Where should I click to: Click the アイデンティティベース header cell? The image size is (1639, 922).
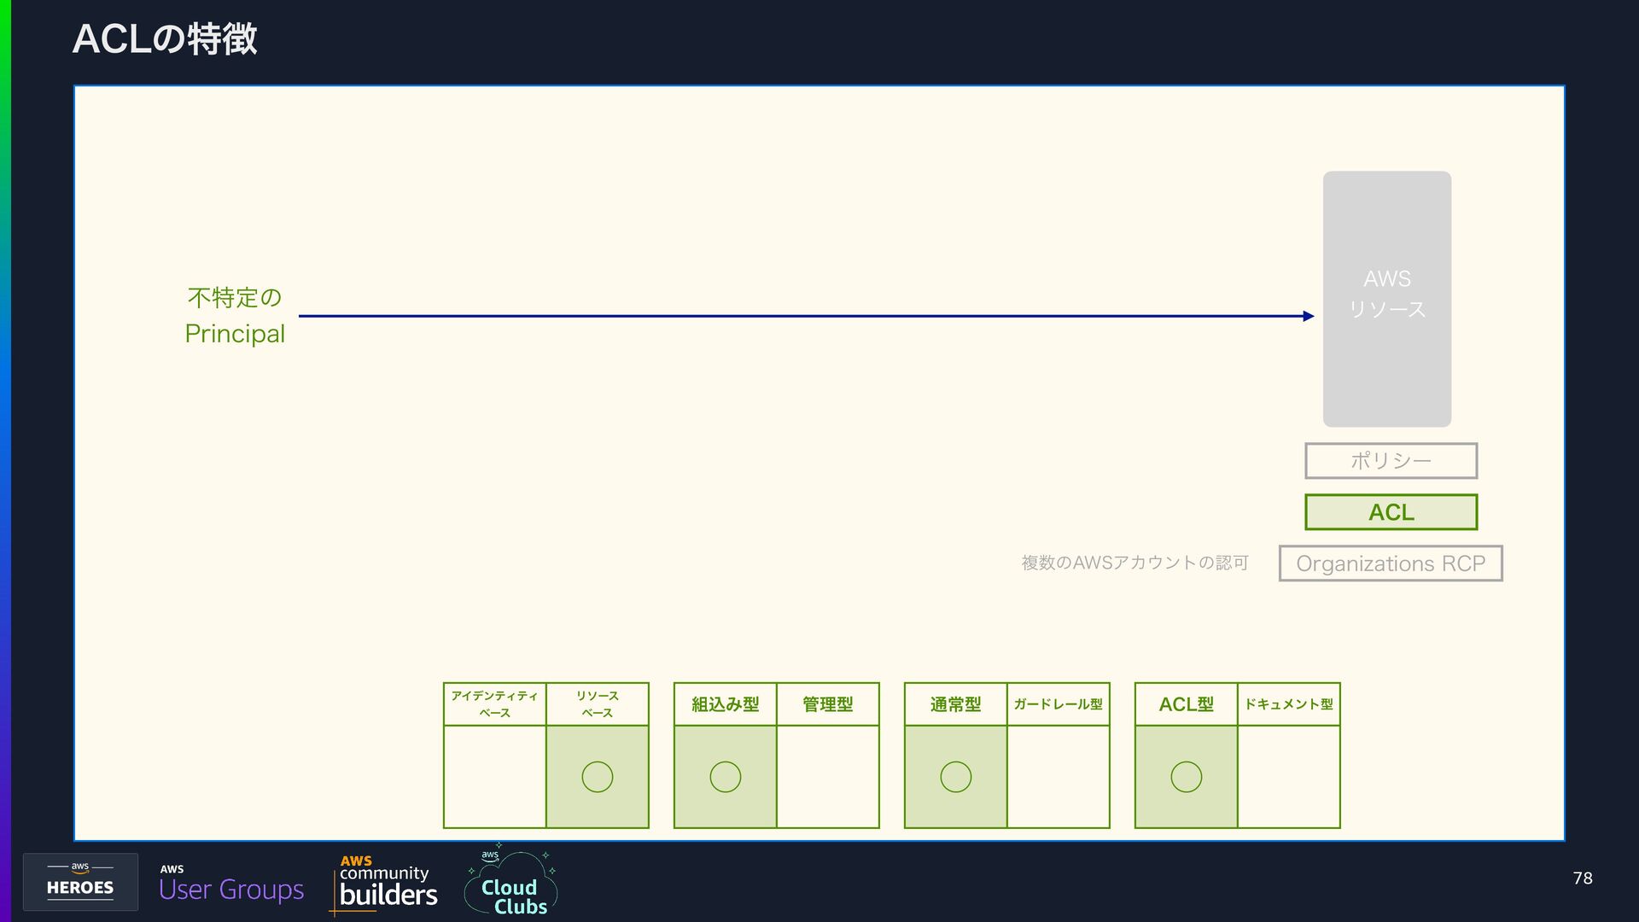click(495, 704)
